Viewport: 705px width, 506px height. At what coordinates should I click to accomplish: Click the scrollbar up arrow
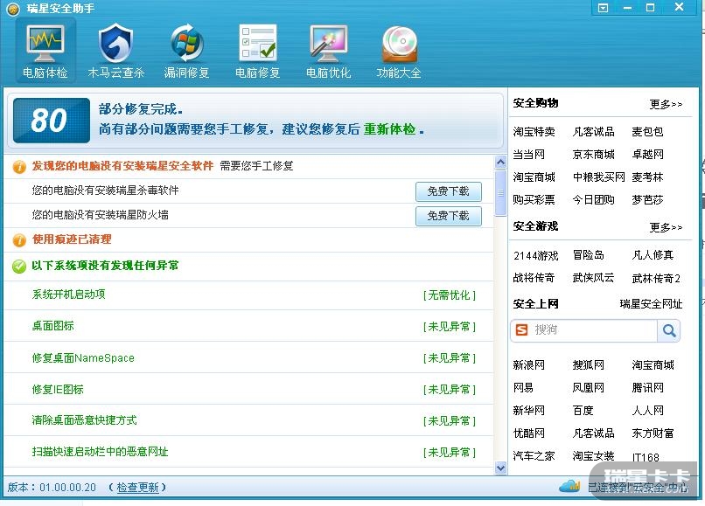click(500, 163)
